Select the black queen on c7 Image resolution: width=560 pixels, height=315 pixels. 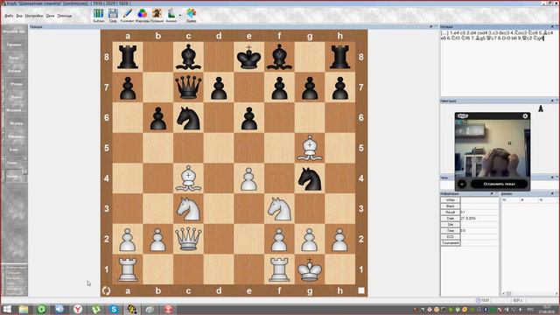[188, 87]
